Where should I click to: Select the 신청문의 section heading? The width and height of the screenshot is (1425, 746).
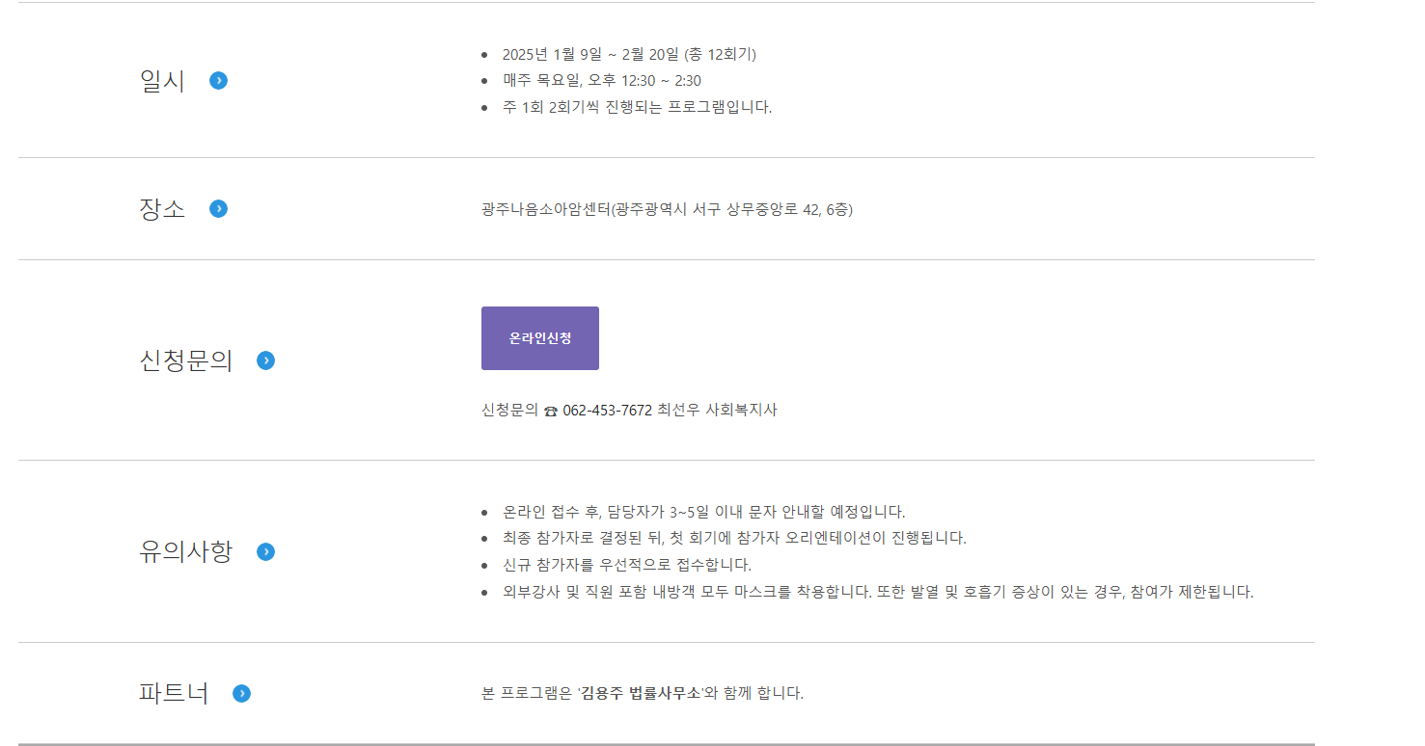coord(186,361)
